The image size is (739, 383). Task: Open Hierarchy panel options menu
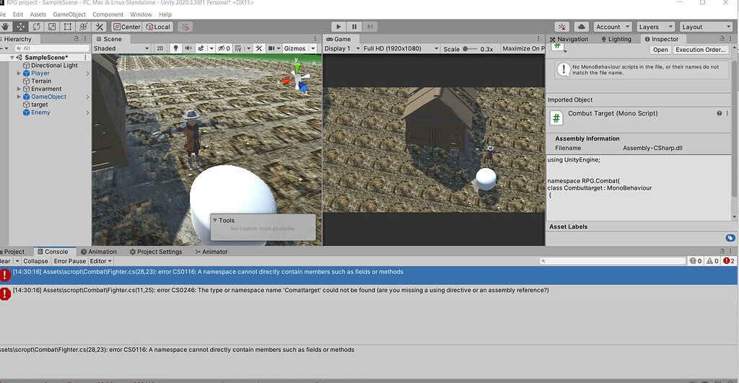click(85, 39)
